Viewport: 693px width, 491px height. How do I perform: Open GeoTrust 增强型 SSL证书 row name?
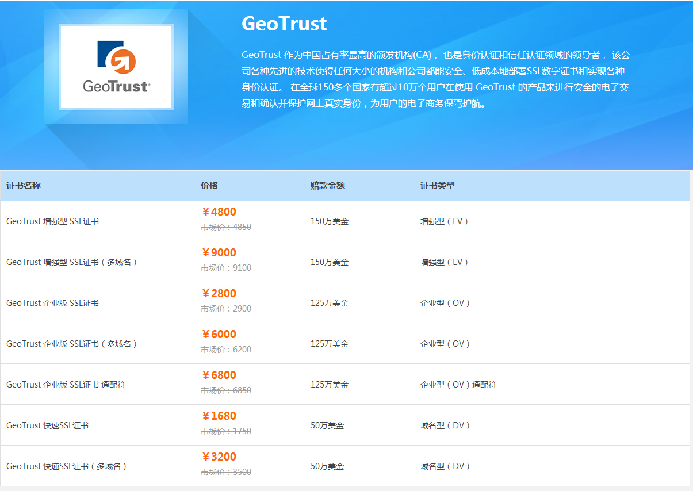53,221
